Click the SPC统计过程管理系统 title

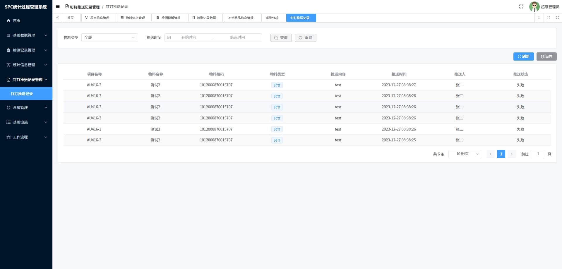point(26,7)
